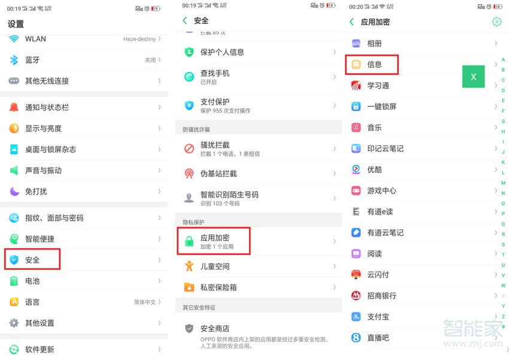The height and width of the screenshot is (355, 509).
Task: Select 信息 in the app encryption list
Action: tap(374, 64)
